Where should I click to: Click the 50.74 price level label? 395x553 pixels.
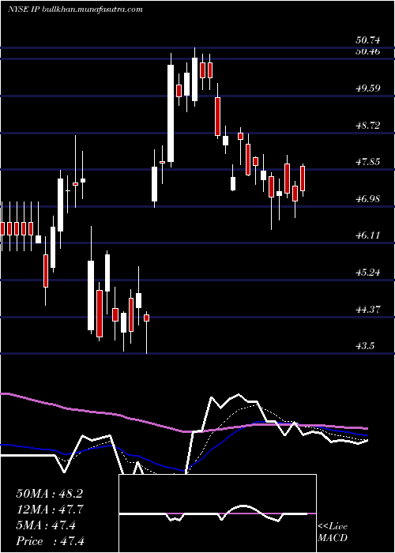[x=367, y=40]
